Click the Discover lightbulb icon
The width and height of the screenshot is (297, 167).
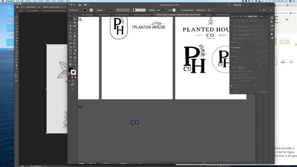click(229, 5)
